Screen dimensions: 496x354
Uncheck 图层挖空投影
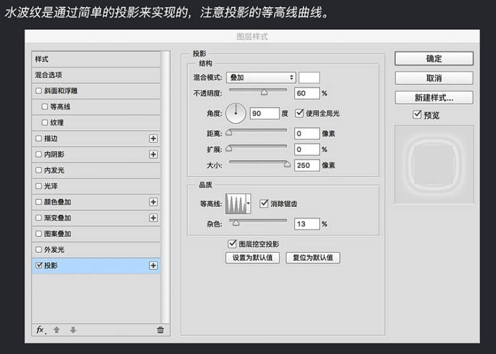pyautogui.click(x=231, y=244)
